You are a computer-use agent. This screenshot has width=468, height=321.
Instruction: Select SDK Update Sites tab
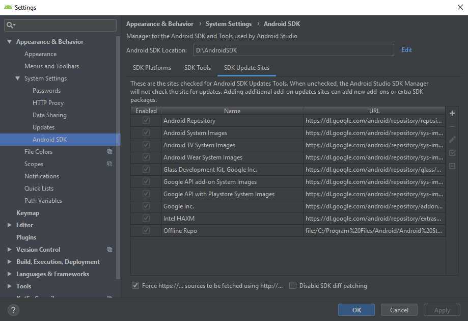point(246,68)
